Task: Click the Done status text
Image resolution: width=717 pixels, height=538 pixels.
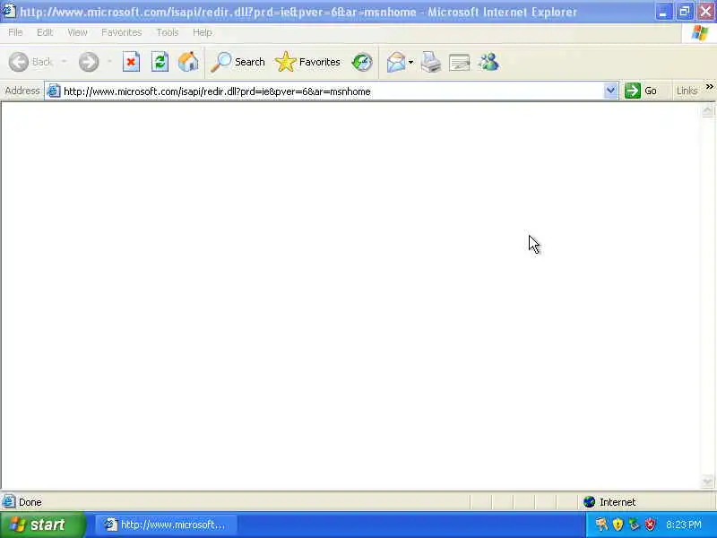Action: pos(30,502)
